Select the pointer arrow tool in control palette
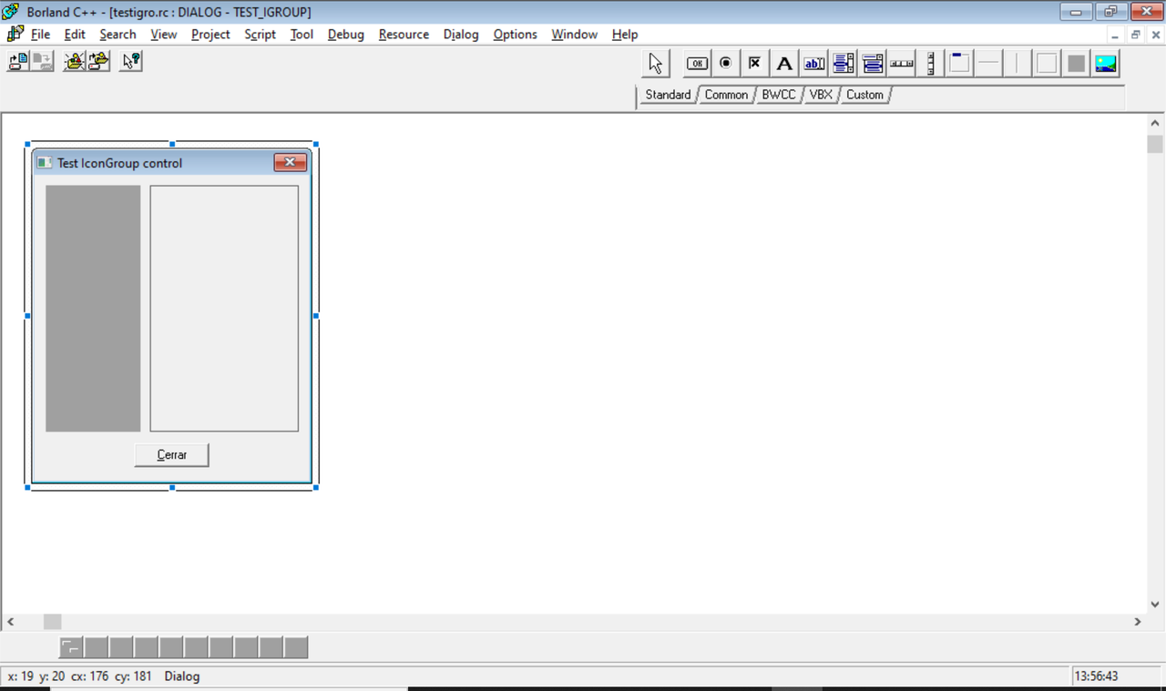 coord(656,64)
